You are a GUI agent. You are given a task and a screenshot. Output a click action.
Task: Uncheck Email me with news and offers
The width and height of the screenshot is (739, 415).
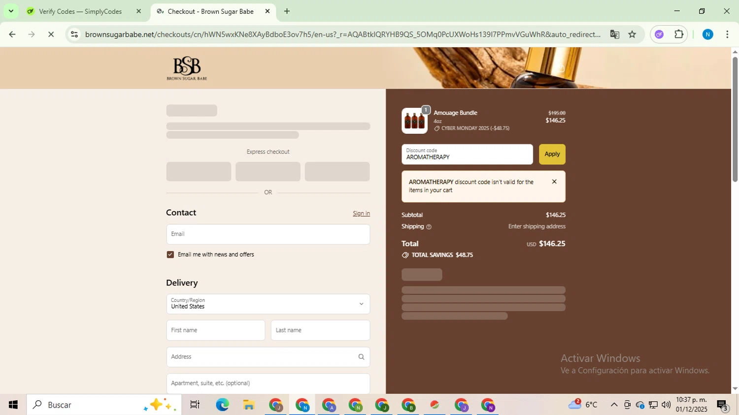pyautogui.click(x=170, y=255)
